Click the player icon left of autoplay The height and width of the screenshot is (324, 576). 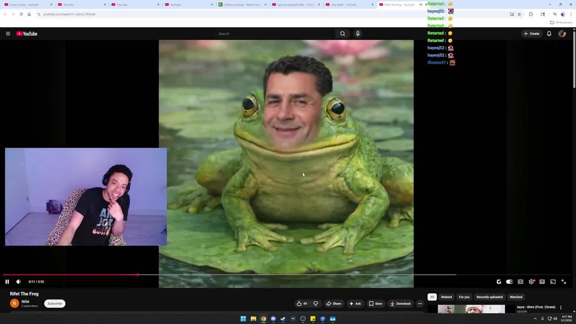pyautogui.click(x=499, y=282)
